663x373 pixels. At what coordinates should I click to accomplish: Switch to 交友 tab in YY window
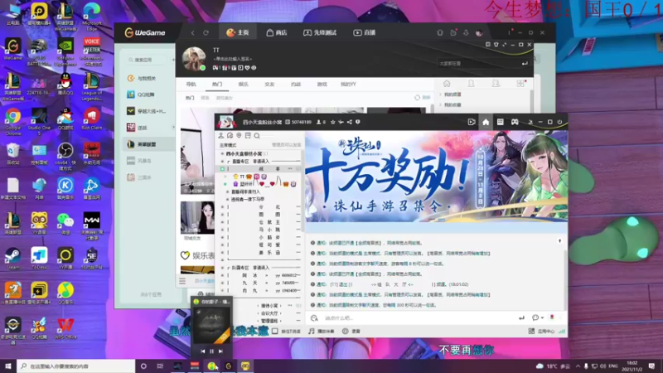(269, 85)
